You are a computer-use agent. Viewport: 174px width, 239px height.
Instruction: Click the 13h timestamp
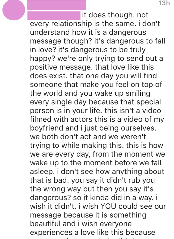(164, 3)
